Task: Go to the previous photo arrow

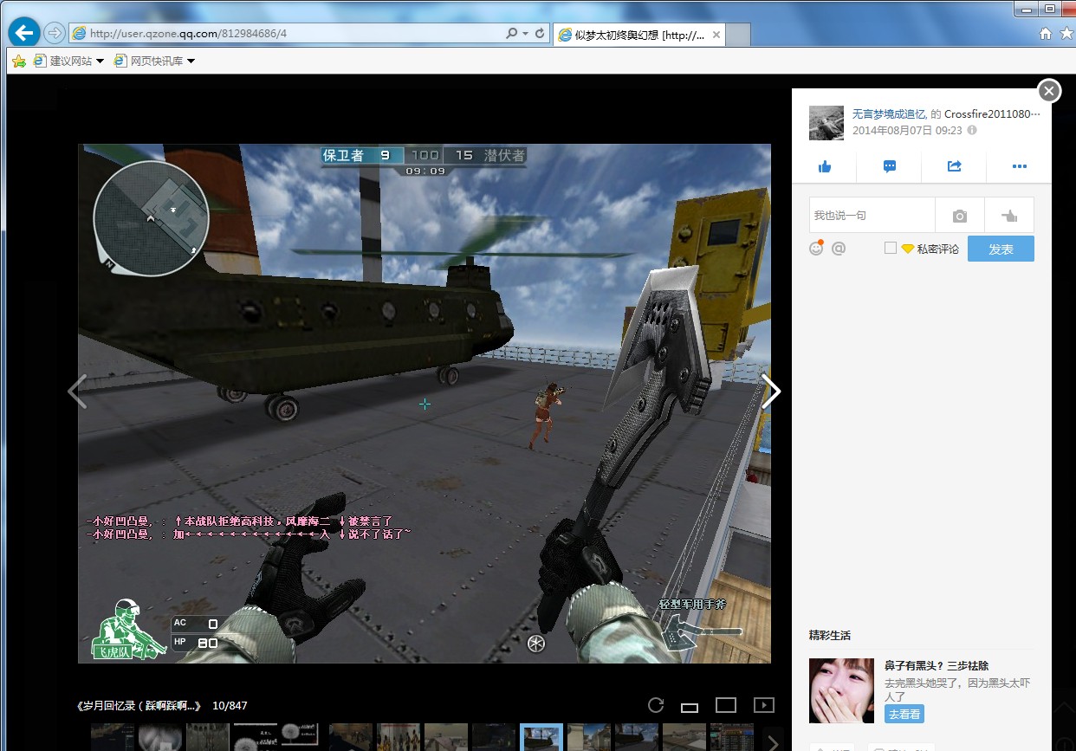Action: pyautogui.click(x=77, y=392)
